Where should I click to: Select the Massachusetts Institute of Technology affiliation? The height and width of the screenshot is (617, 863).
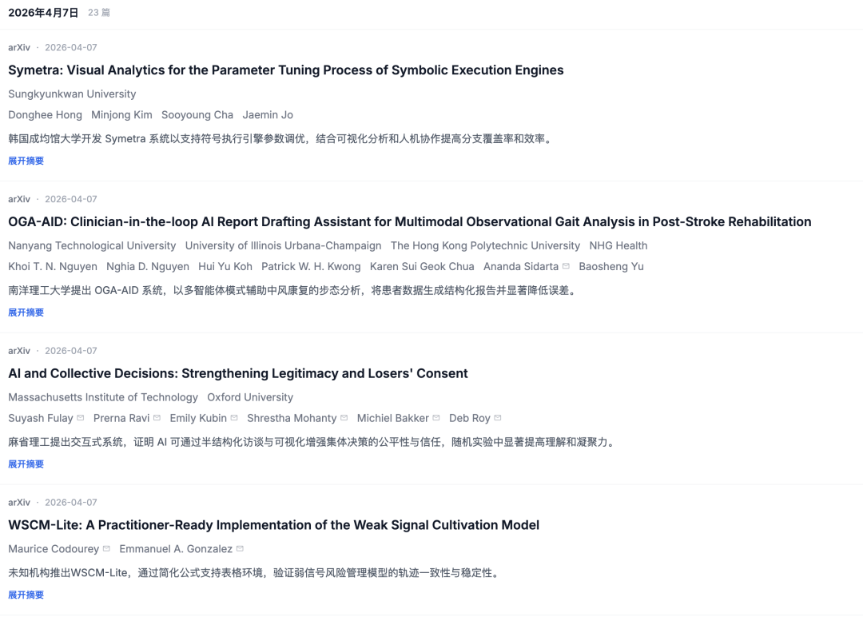pyautogui.click(x=103, y=397)
